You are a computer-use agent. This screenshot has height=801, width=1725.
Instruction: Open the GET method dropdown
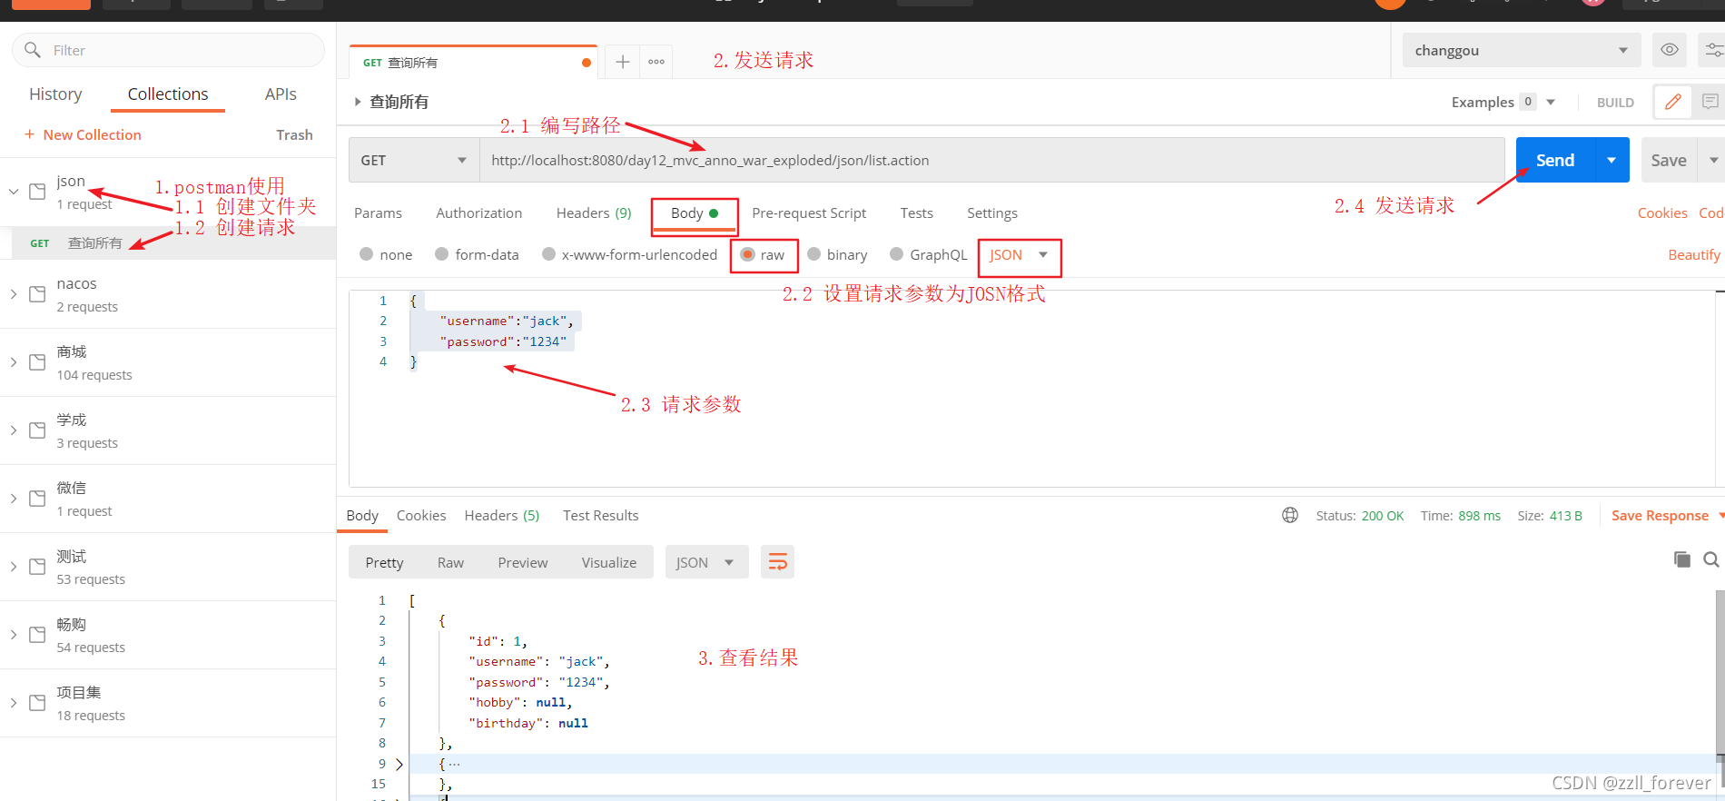tap(414, 160)
